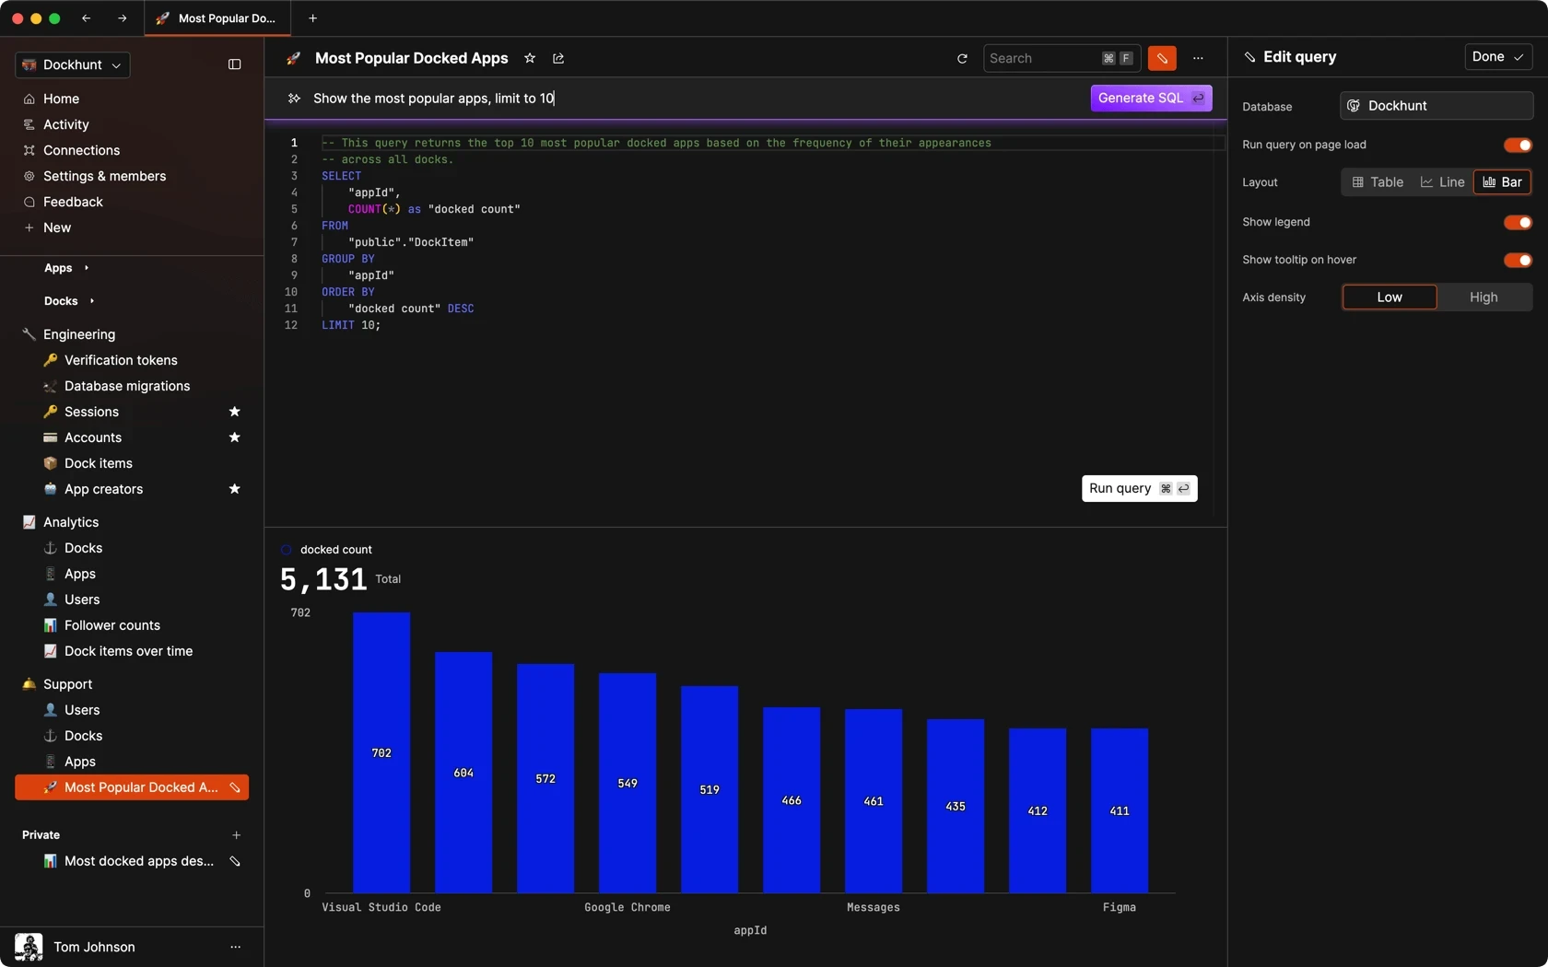Open Database migrations page

(x=127, y=386)
